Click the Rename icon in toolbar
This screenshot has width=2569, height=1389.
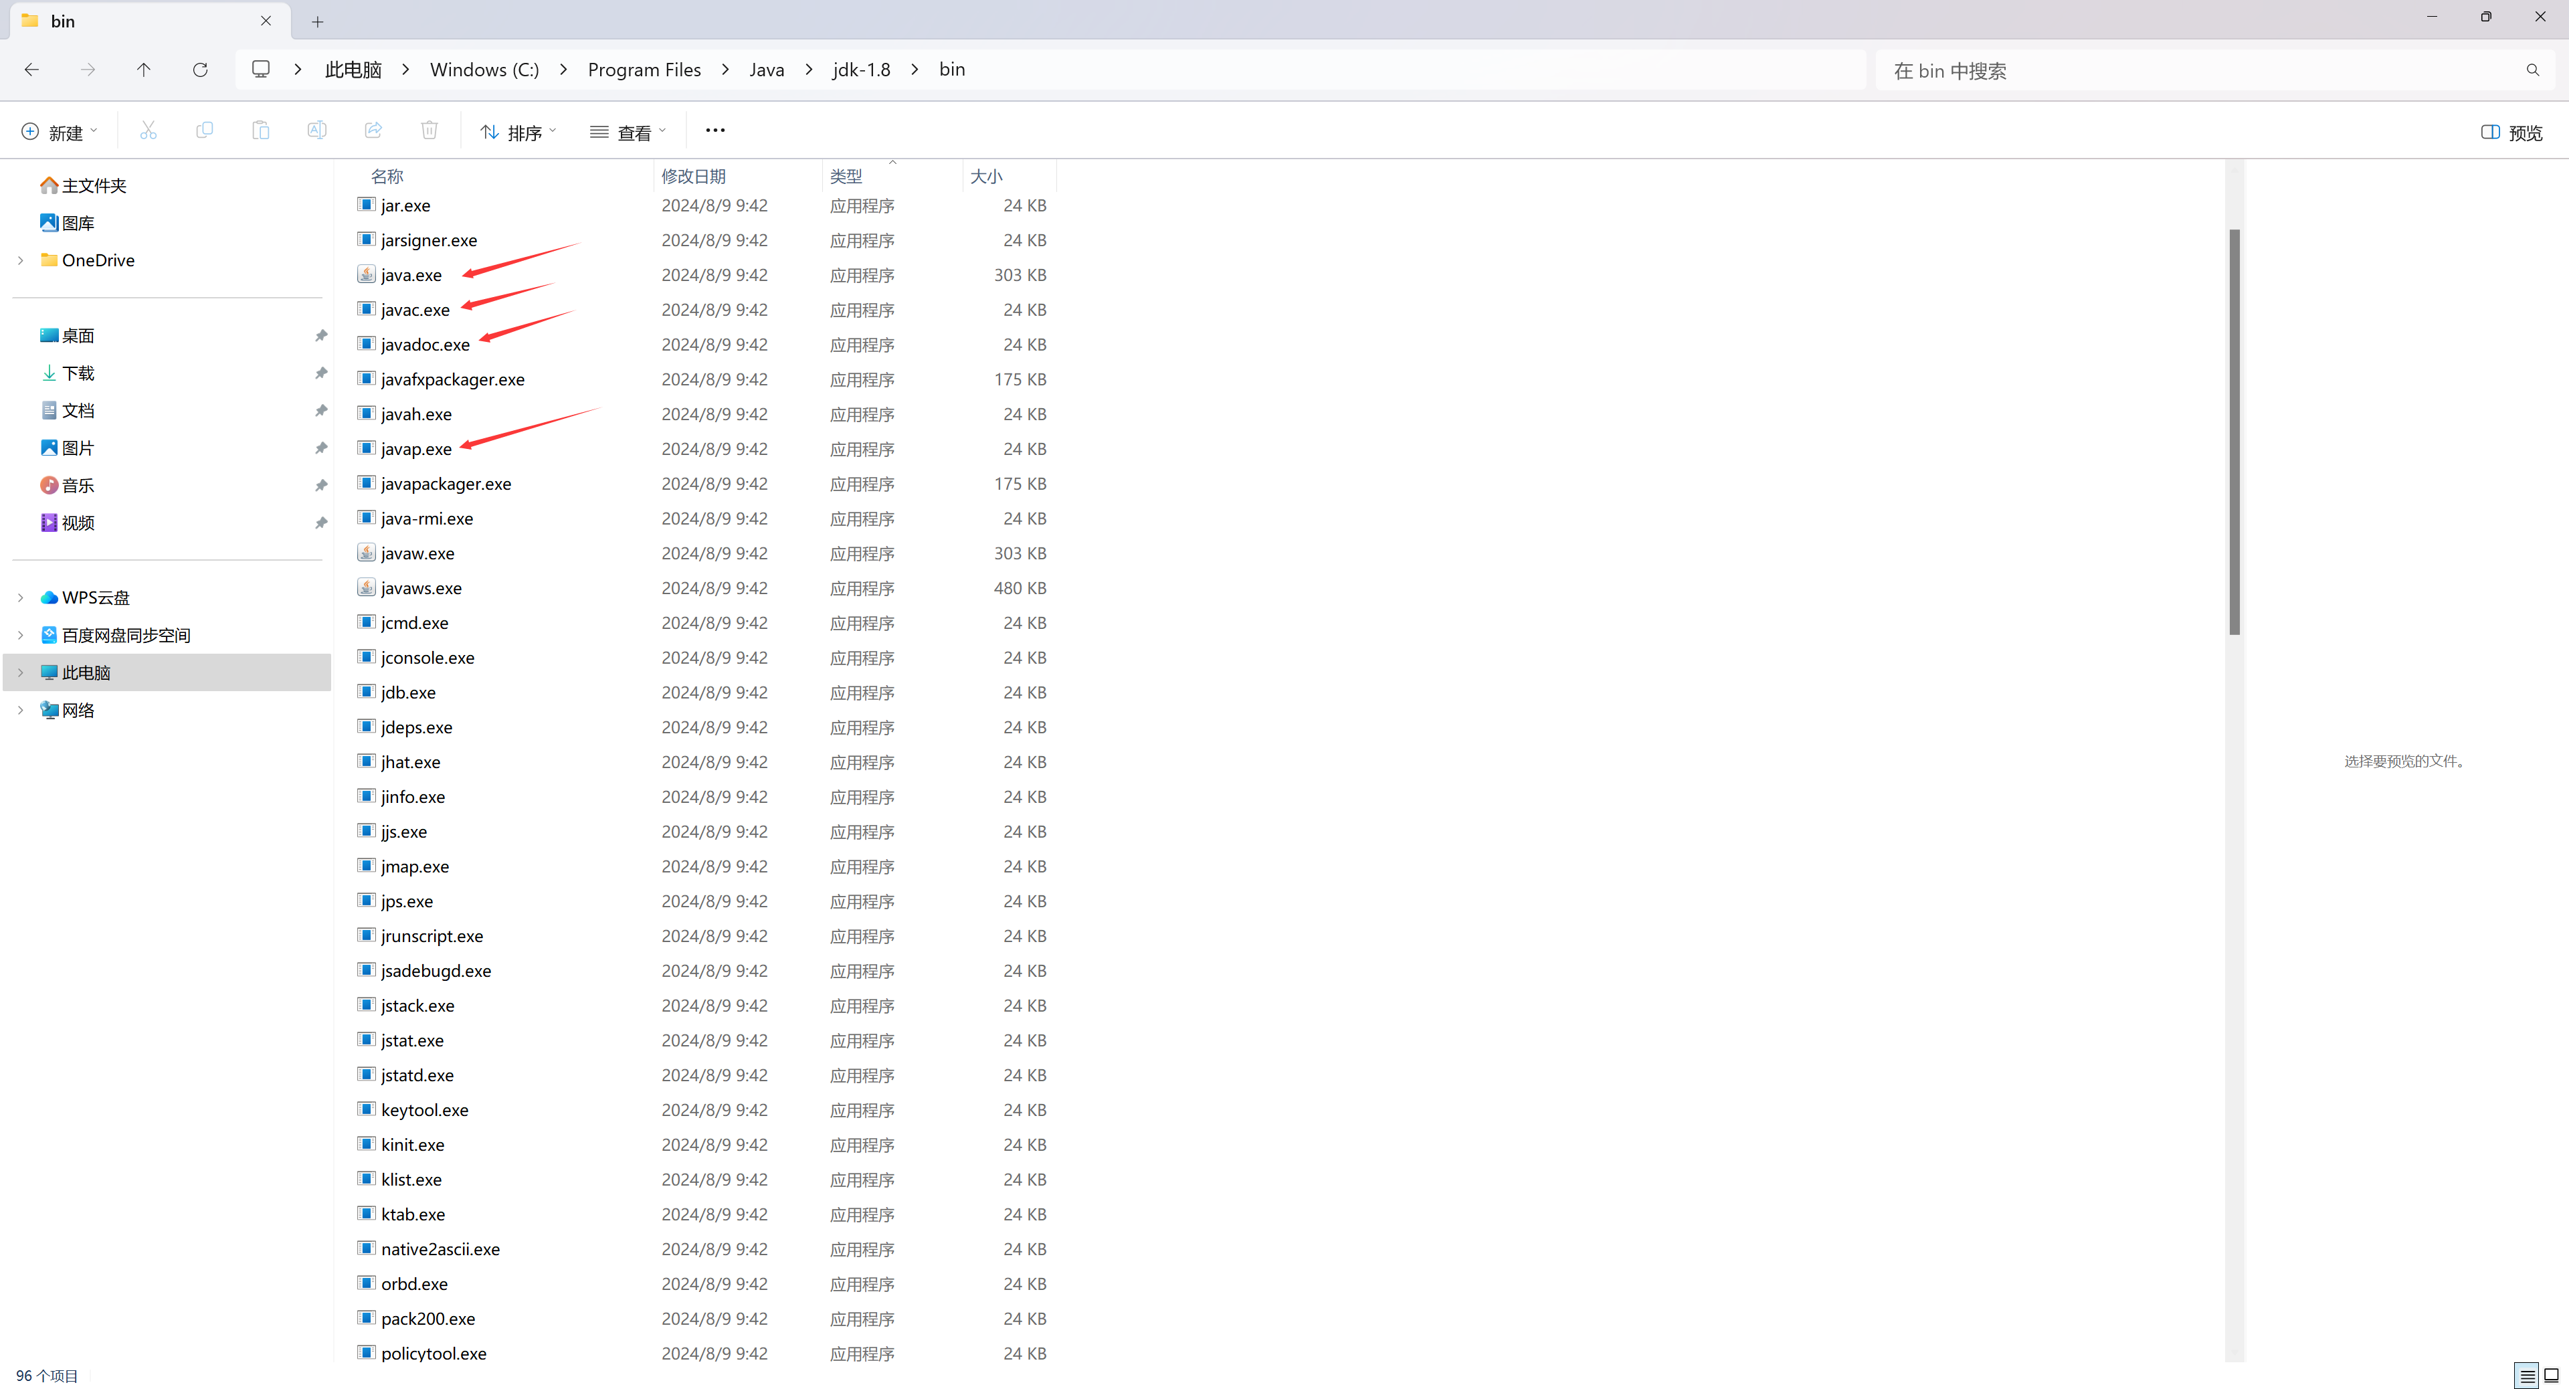click(x=316, y=130)
